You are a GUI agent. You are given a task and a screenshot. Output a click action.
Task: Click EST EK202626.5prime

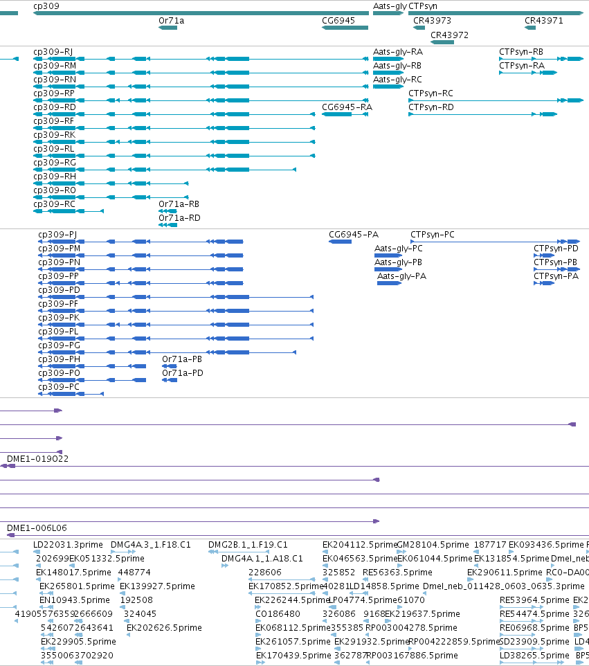coord(164,628)
